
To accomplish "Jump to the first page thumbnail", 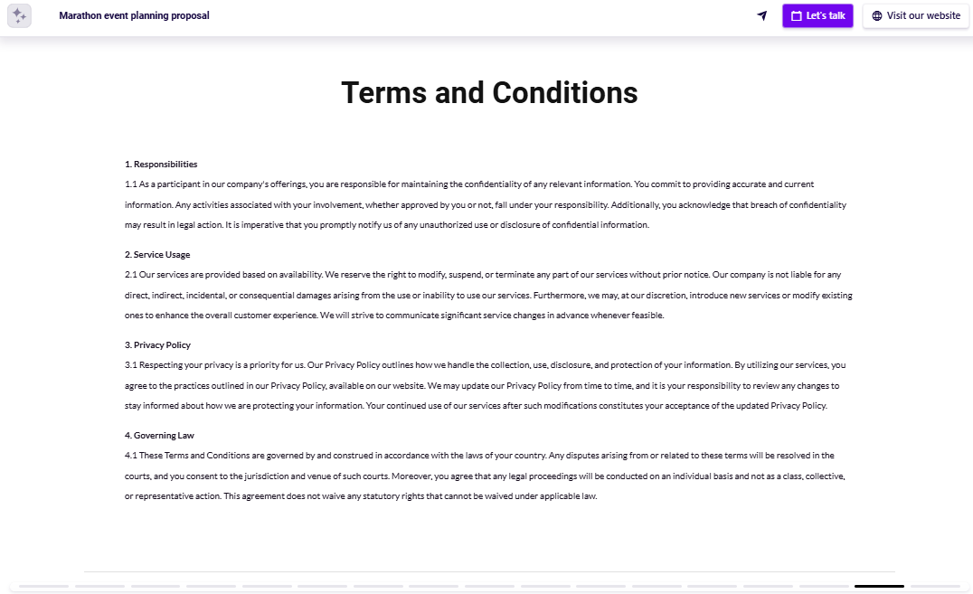I will pos(43,586).
